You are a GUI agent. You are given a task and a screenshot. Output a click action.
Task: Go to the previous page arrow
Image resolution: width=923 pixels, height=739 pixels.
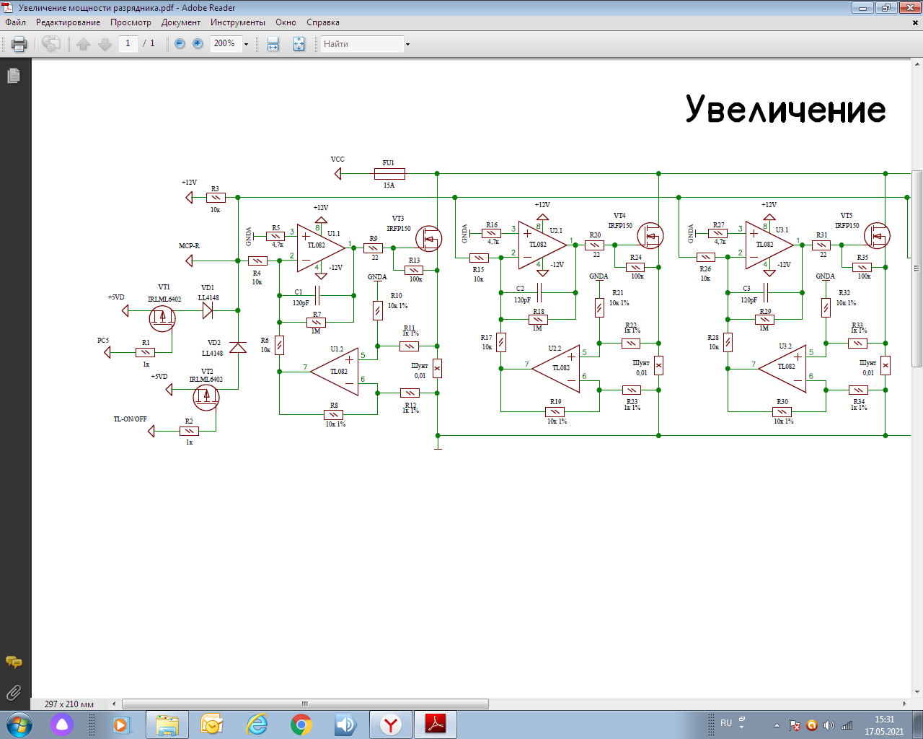84,44
